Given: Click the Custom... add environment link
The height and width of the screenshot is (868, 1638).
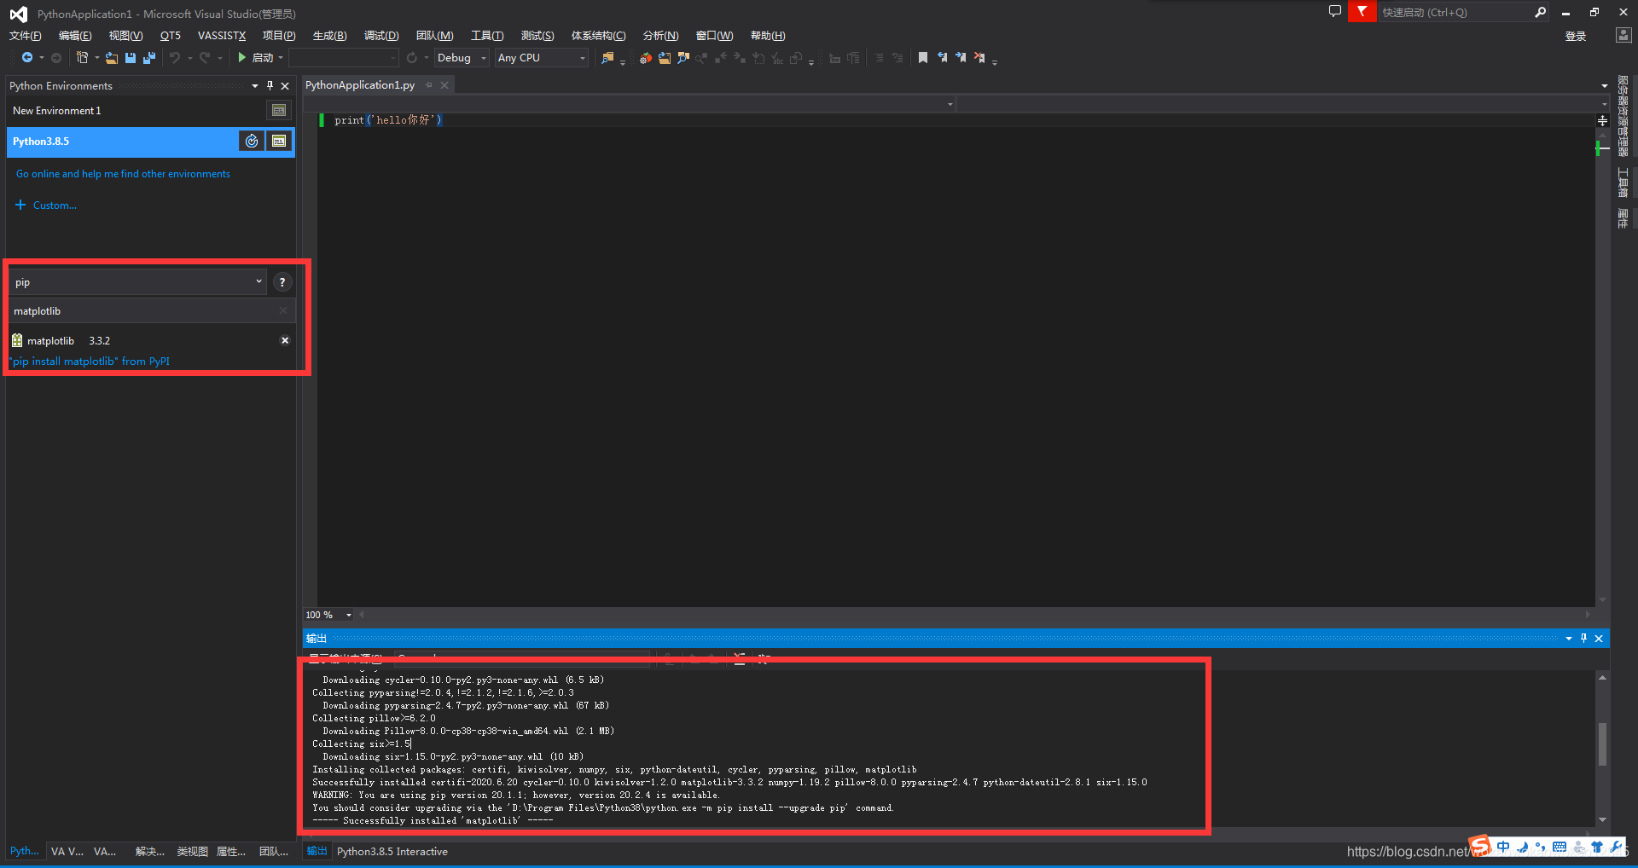Looking at the screenshot, I should 46,205.
